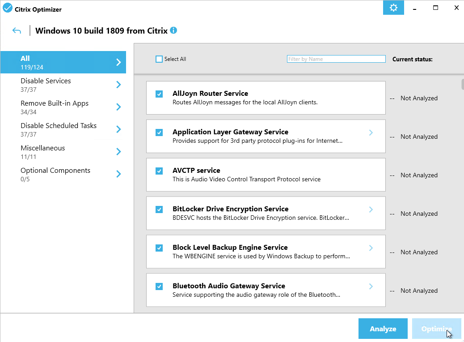The height and width of the screenshot is (342, 464).
Task: Tick the Select All checkbox
Action: [159, 59]
